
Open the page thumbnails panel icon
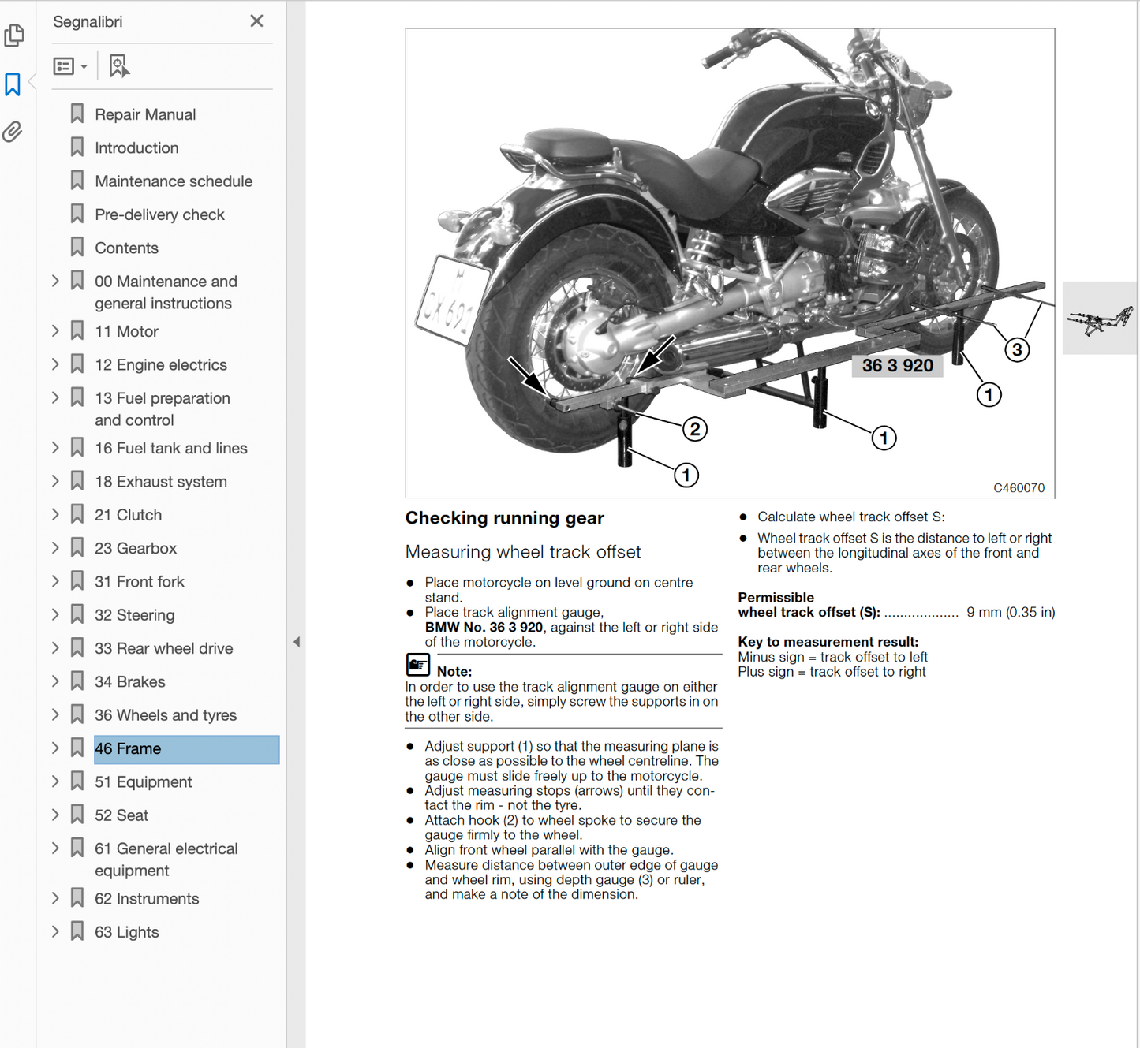(14, 35)
